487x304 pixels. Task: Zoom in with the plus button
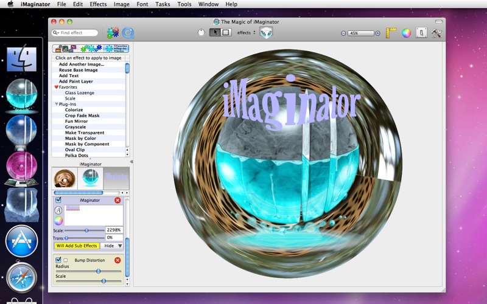pos(377,33)
